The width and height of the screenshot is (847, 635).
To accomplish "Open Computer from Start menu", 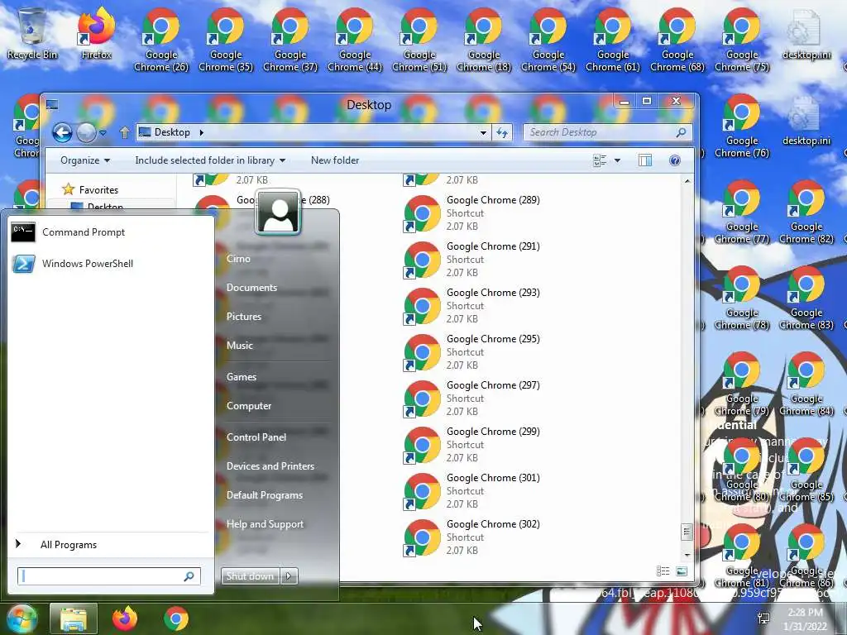I will (x=248, y=405).
